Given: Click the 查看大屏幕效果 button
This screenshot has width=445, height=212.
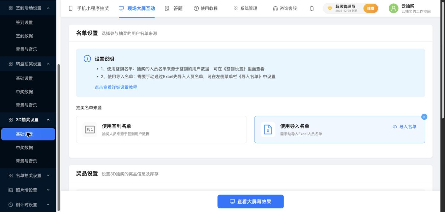Looking at the screenshot, I should coord(251,202).
